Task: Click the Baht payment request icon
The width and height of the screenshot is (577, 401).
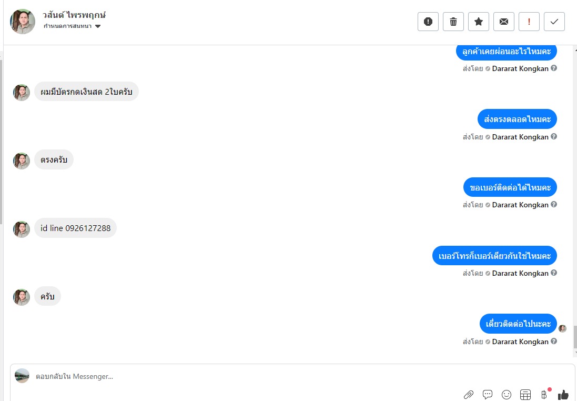Action: 544,395
